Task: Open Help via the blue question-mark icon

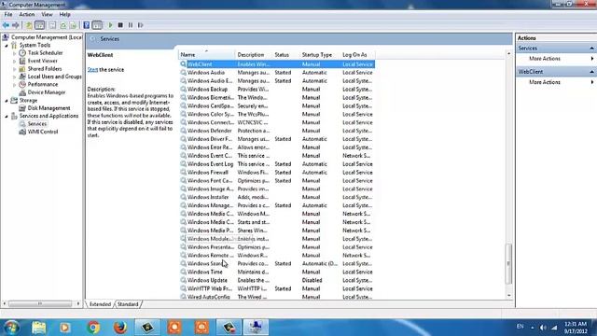Action: (87, 25)
